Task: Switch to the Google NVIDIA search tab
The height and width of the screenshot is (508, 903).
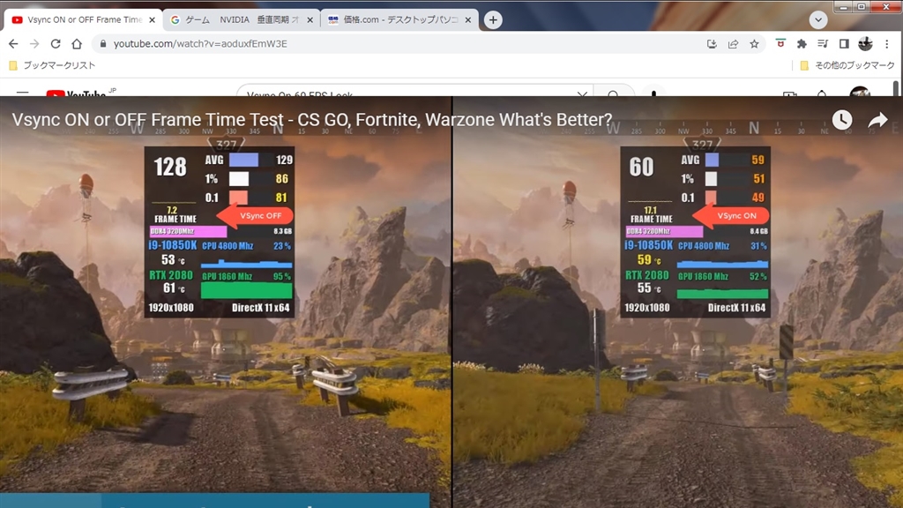Action: pyautogui.click(x=242, y=19)
